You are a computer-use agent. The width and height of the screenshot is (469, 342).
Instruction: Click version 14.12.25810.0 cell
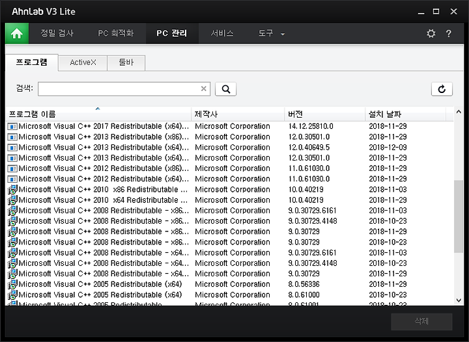(311, 126)
